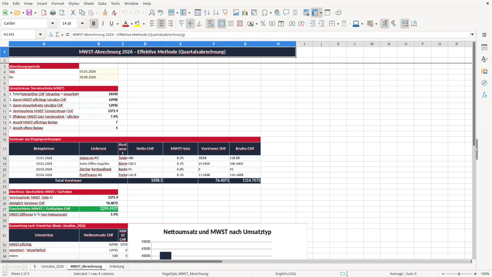Open Borders dropdown arrow

point(338,24)
